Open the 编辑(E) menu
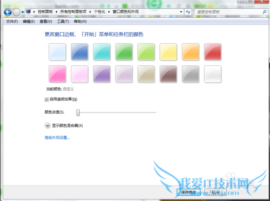270x201 pixels. click(29, 22)
